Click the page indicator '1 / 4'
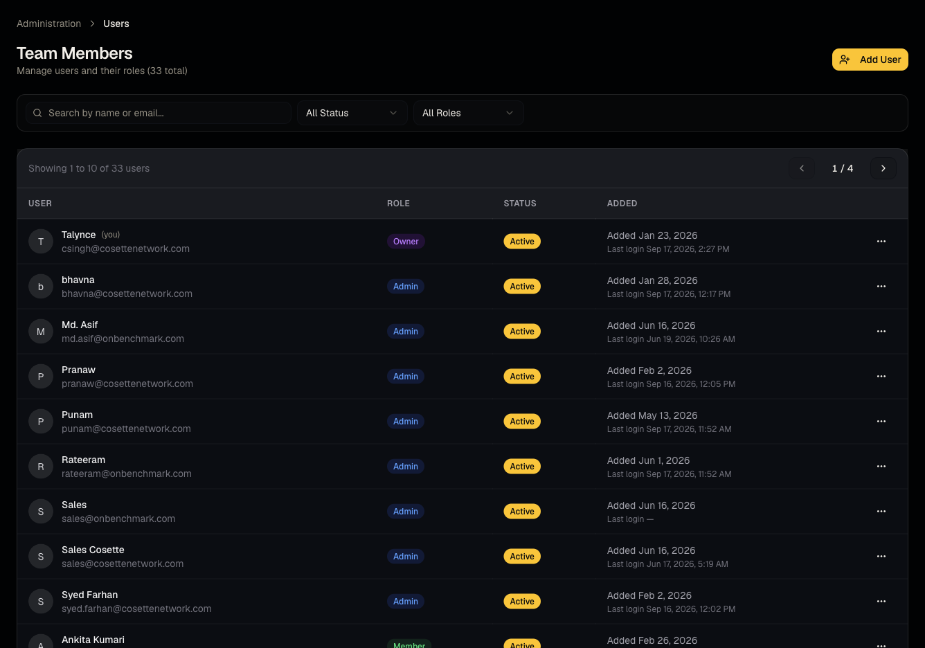Viewport: 925px width, 648px height. click(x=843, y=168)
